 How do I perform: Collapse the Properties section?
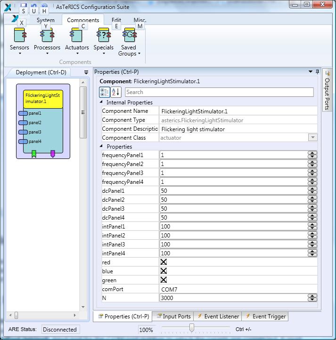tap(101, 146)
